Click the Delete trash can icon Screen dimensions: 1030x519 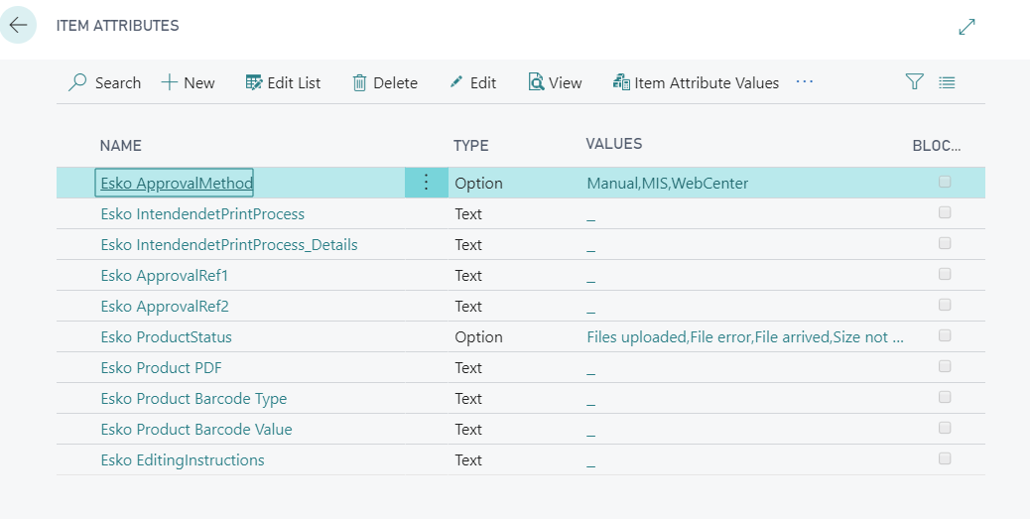tap(359, 82)
